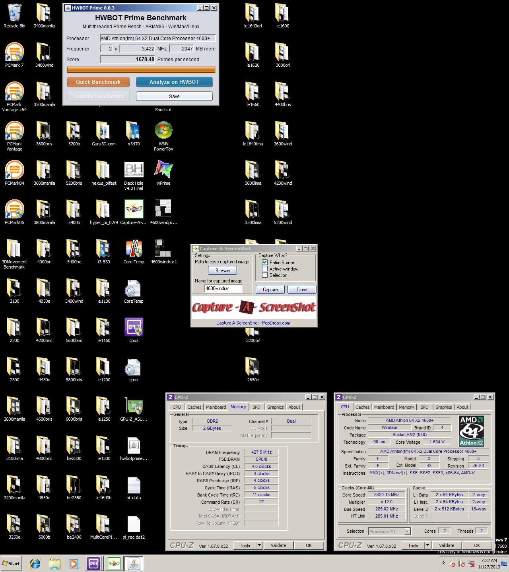This screenshot has height=572, width=509.
Task: Show hidden system tray icons arrow
Action: 443,563
